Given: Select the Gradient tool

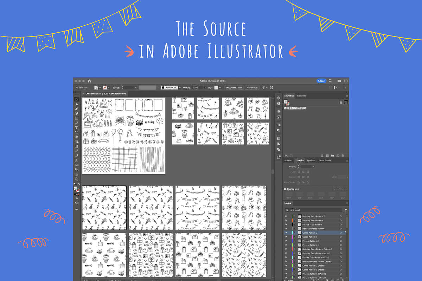Looking at the screenshot, I should coord(76,146).
